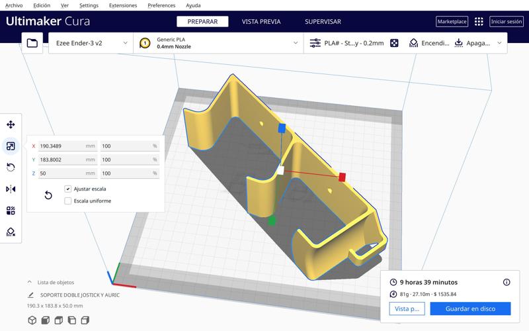Open the Settings menu

click(x=89, y=5)
